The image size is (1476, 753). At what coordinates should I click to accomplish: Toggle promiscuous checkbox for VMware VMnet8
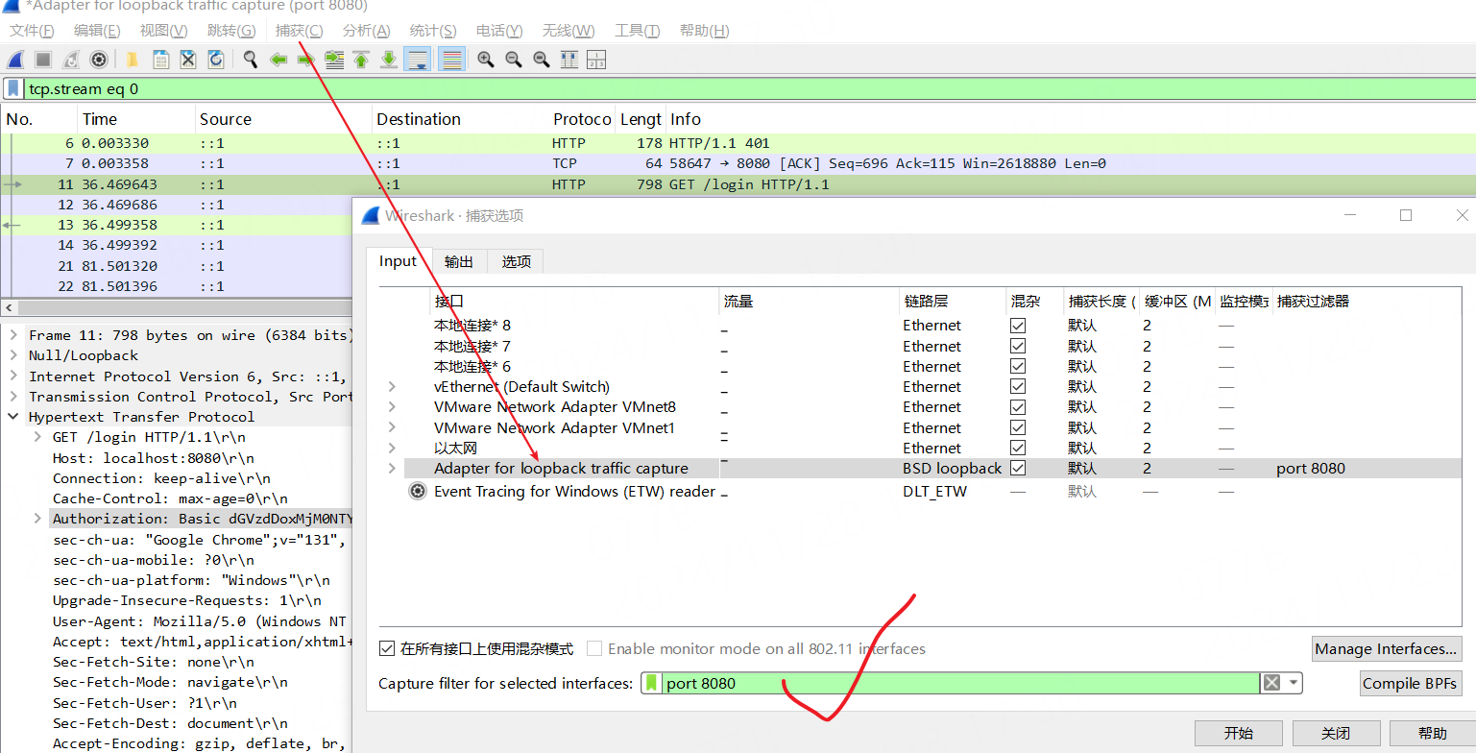point(1018,407)
